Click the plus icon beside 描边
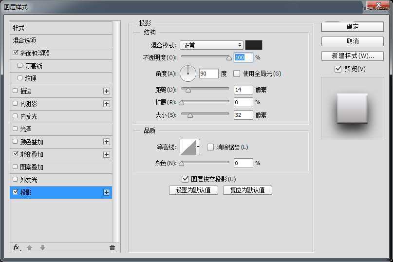This screenshot has width=393, height=262. pyautogui.click(x=107, y=91)
